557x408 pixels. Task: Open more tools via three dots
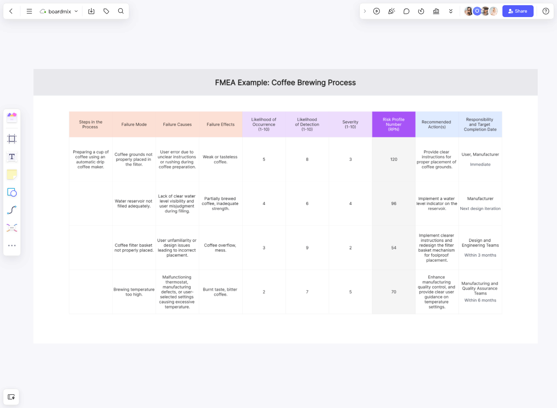(x=12, y=246)
